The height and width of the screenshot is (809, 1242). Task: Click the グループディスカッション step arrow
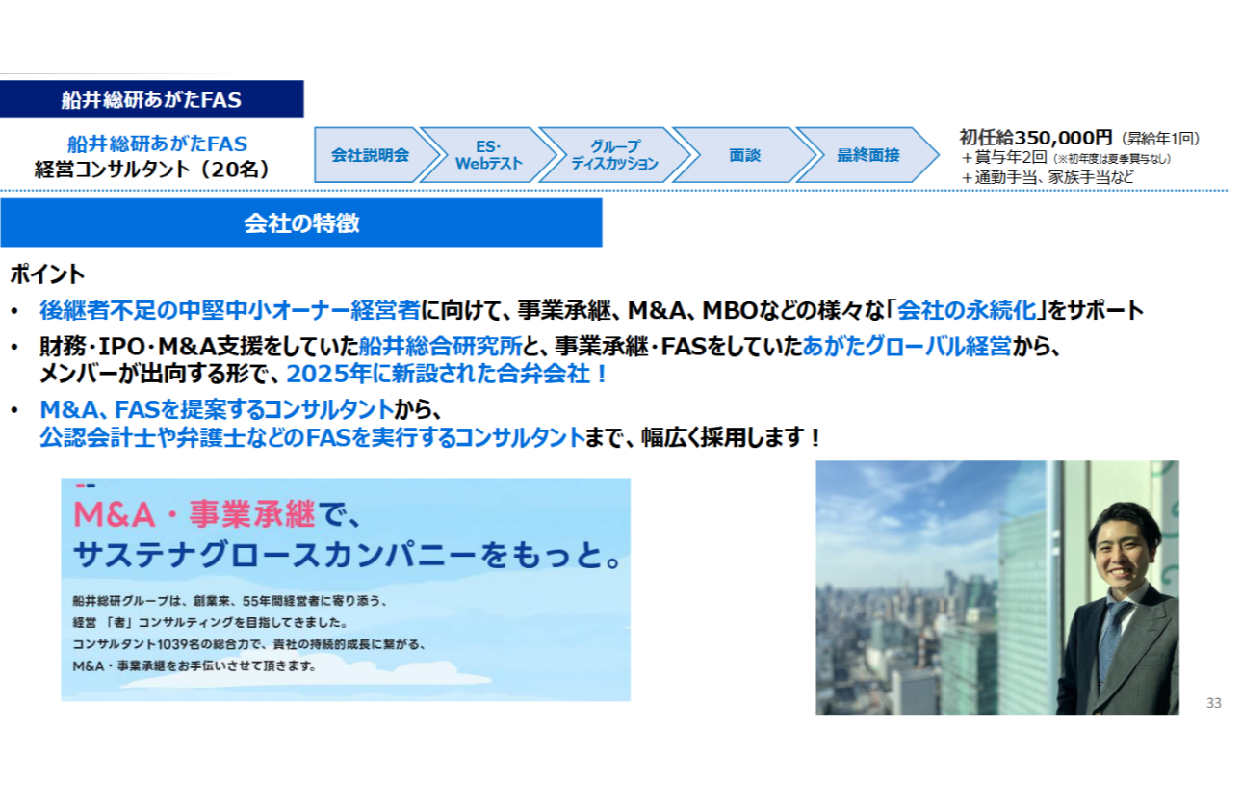tap(613, 155)
